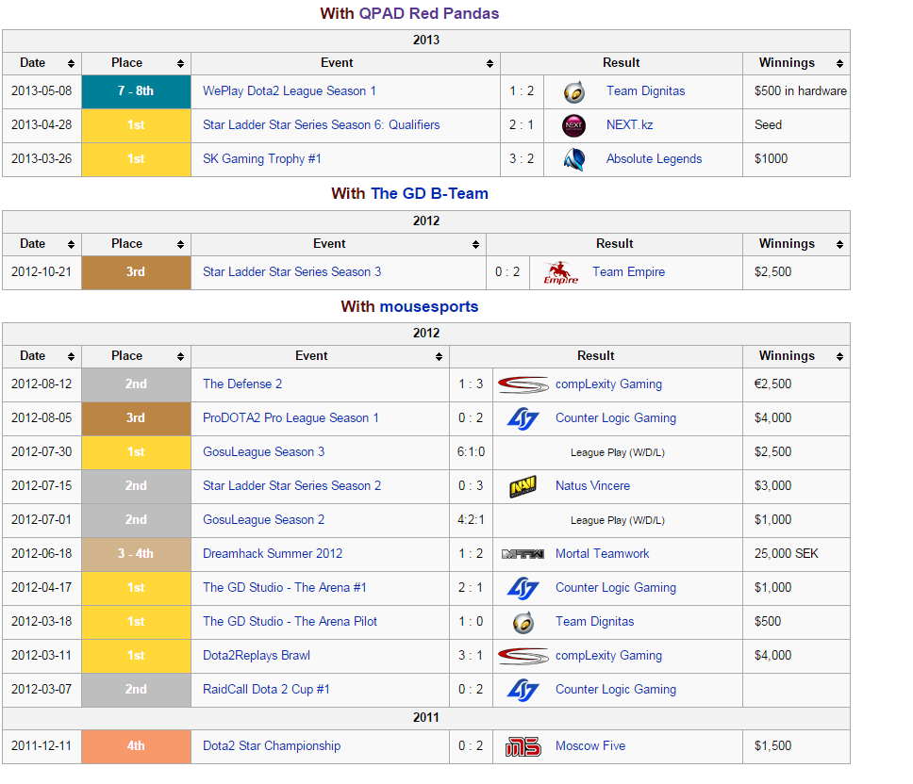Sort mousesports table by Date

tap(71, 356)
